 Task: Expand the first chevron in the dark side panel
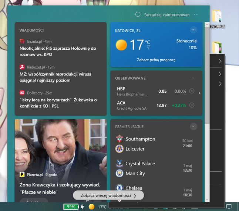[220, 62]
